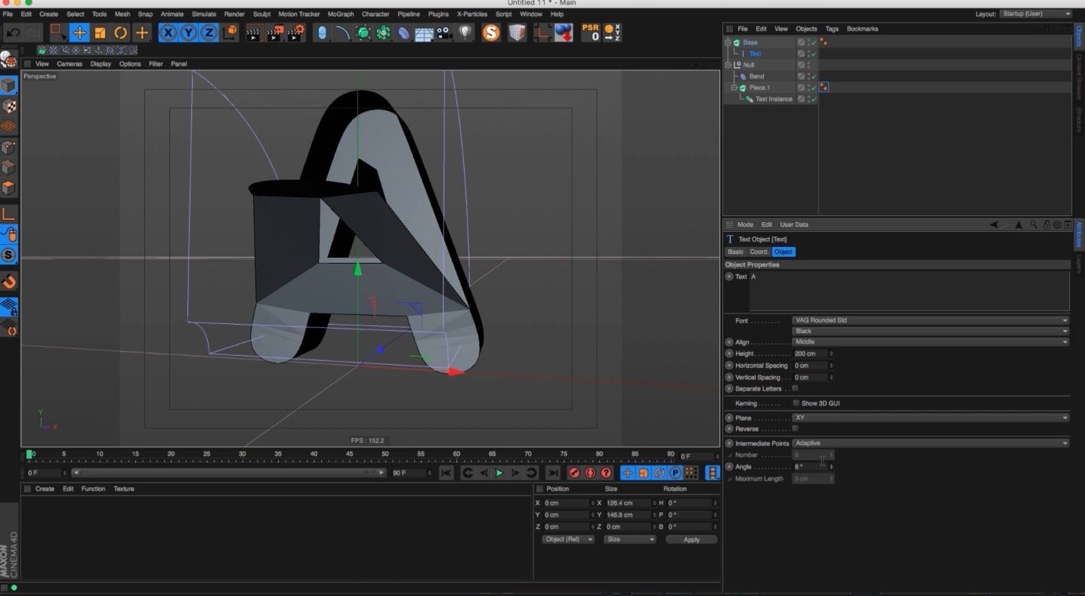This screenshot has height=596, width=1085.
Task: Open the Object (Rel) coordinate dropdown
Action: coord(568,539)
